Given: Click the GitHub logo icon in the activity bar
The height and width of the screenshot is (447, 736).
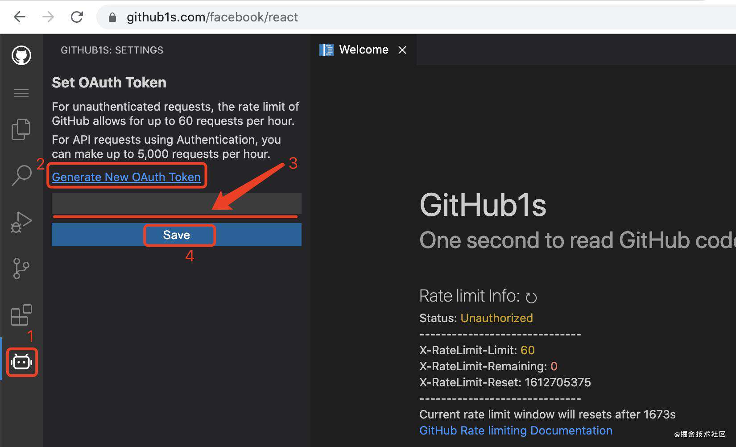Looking at the screenshot, I should coord(21,55).
